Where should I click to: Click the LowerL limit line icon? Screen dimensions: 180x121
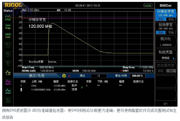click(8, 91)
